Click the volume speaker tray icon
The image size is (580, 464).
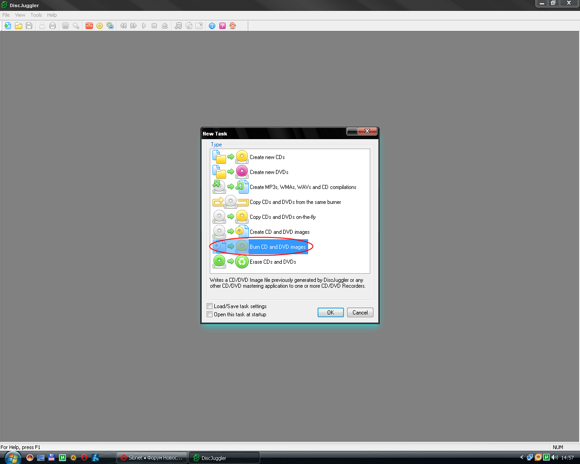pyautogui.click(x=555, y=458)
